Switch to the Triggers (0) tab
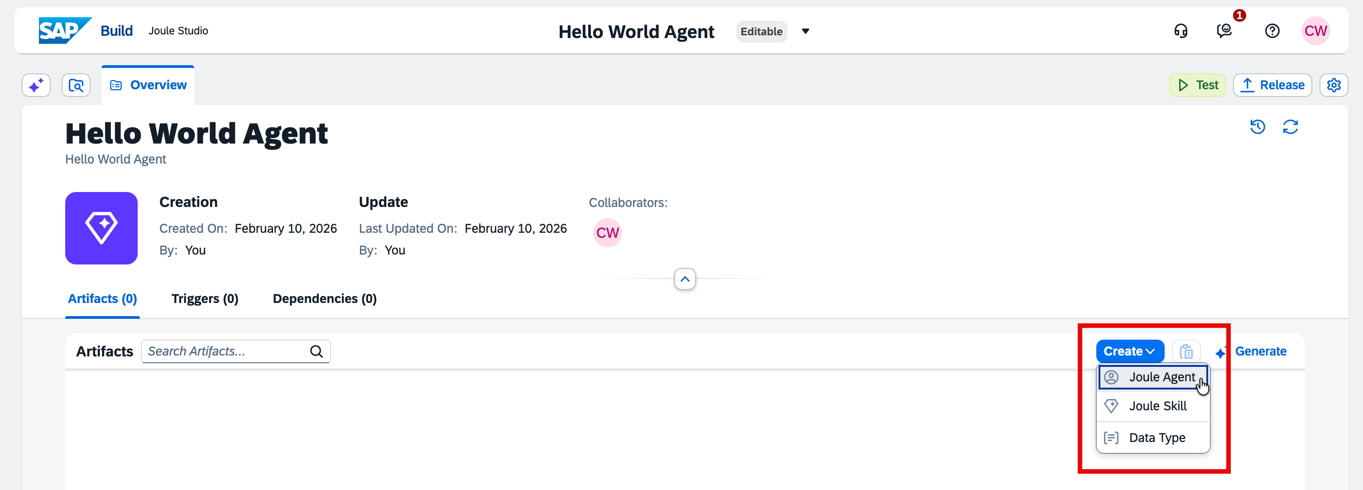The image size is (1363, 490). coord(205,299)
